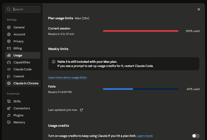Go to Privacy settings

(x=23, y=41)
